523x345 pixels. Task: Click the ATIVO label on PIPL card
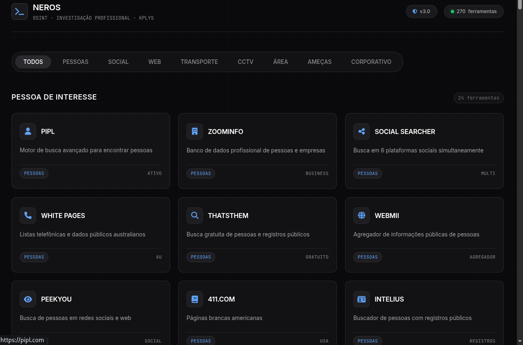[155, 173]
